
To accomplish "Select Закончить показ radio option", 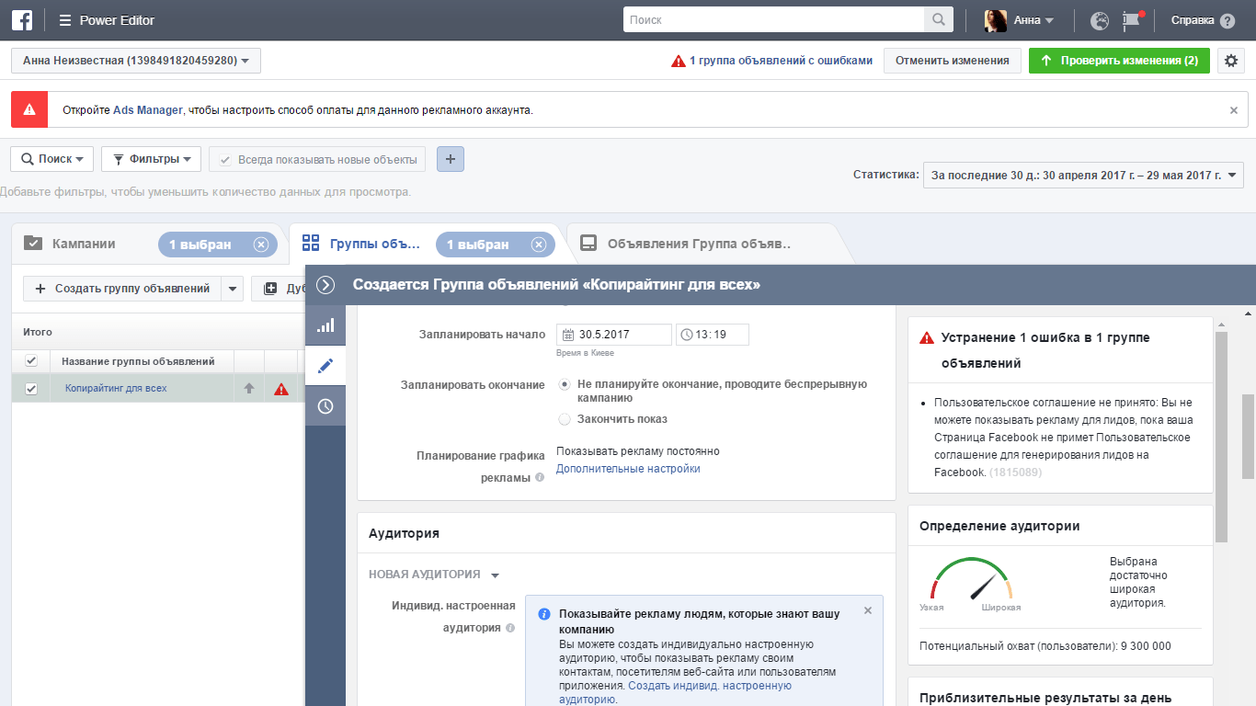I will click(565, 419).
